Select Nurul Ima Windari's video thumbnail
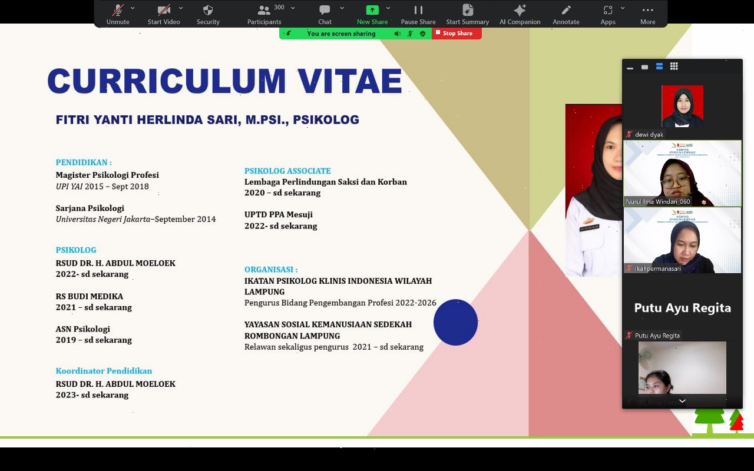The width and height of the screenshot is (754, 471). 682,174
